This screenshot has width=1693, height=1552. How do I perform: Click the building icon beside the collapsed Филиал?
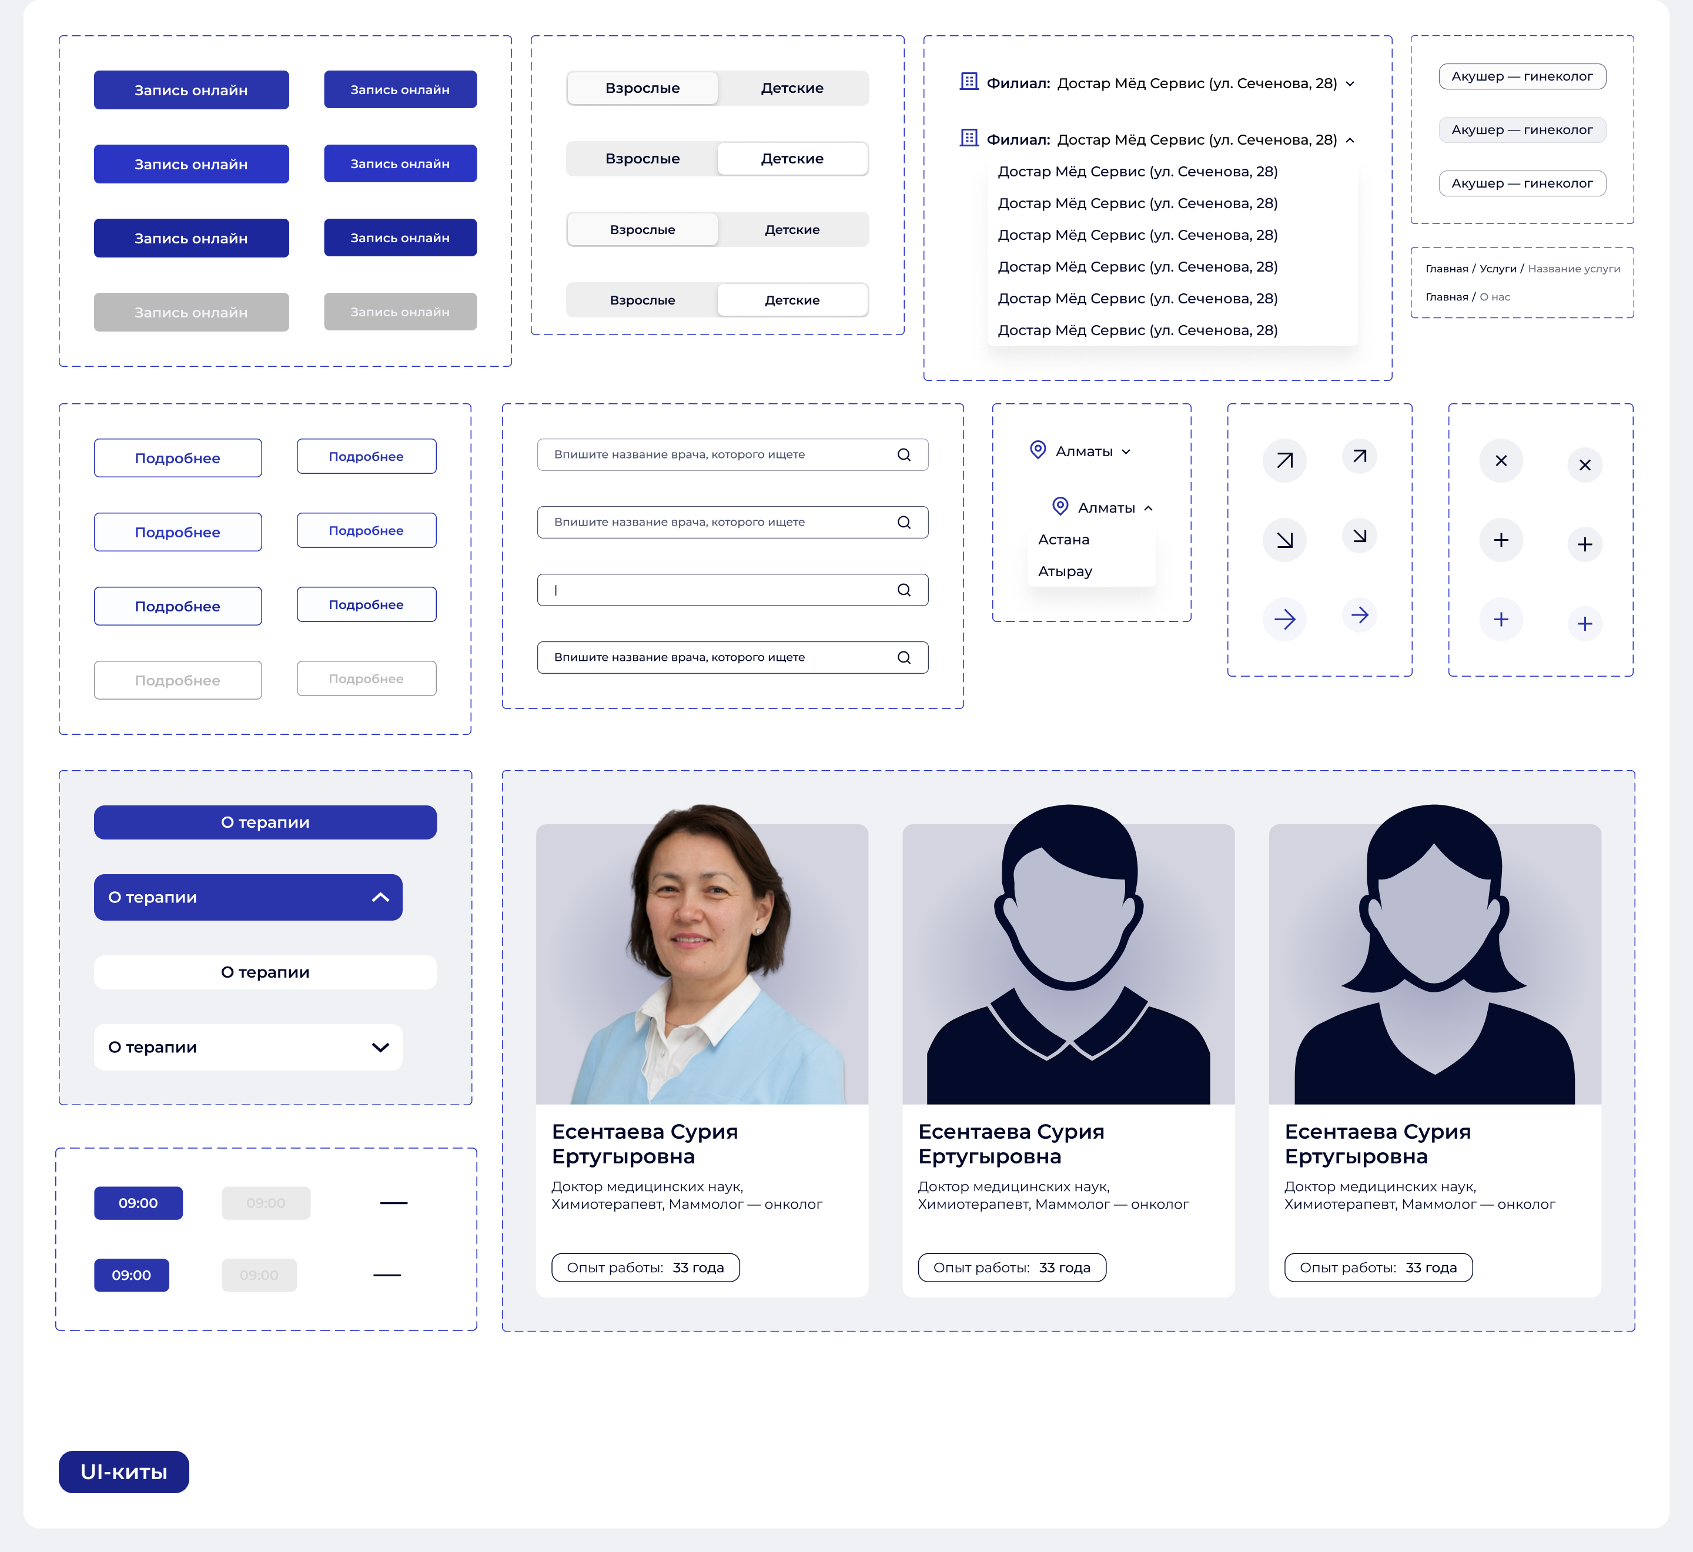(x=968, y=82)
